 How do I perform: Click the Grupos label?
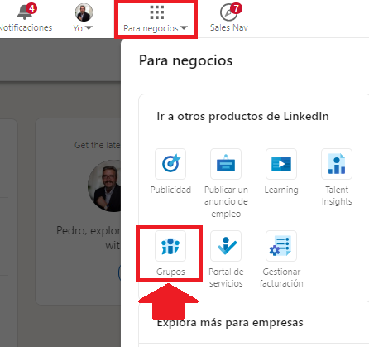point(170,272)
